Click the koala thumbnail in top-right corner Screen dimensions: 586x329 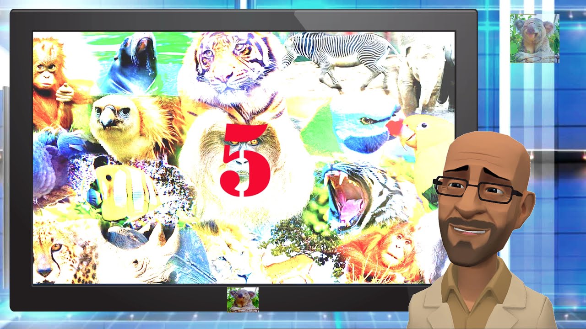click(534, 38)
